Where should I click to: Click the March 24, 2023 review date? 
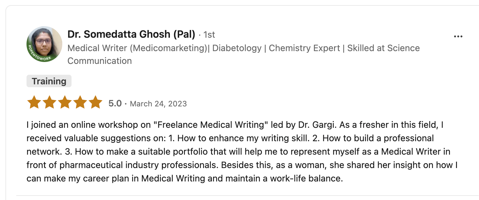click(x=158, y=104)
